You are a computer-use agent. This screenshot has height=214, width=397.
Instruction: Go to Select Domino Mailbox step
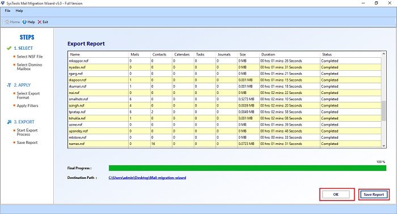pyautogui.click(x=29, y=67)
